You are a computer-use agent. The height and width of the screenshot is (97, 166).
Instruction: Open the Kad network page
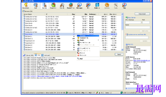point(36,6)
